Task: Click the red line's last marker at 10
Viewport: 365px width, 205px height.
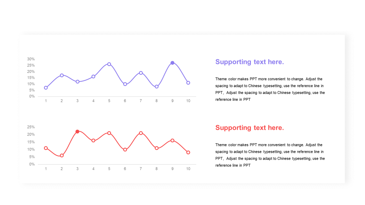Action: click(x=188, y=152)
